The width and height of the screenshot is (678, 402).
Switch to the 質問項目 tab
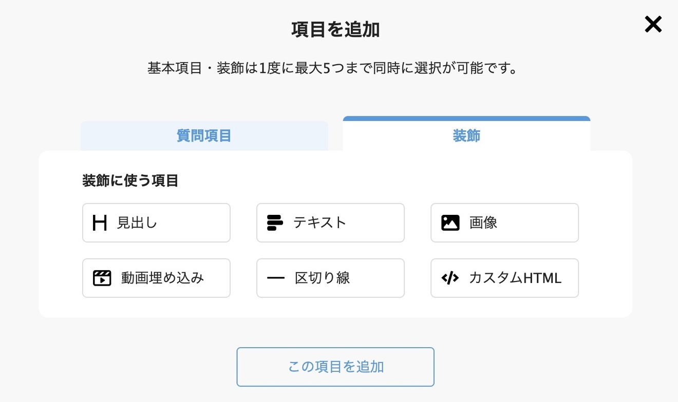point(204,136)
